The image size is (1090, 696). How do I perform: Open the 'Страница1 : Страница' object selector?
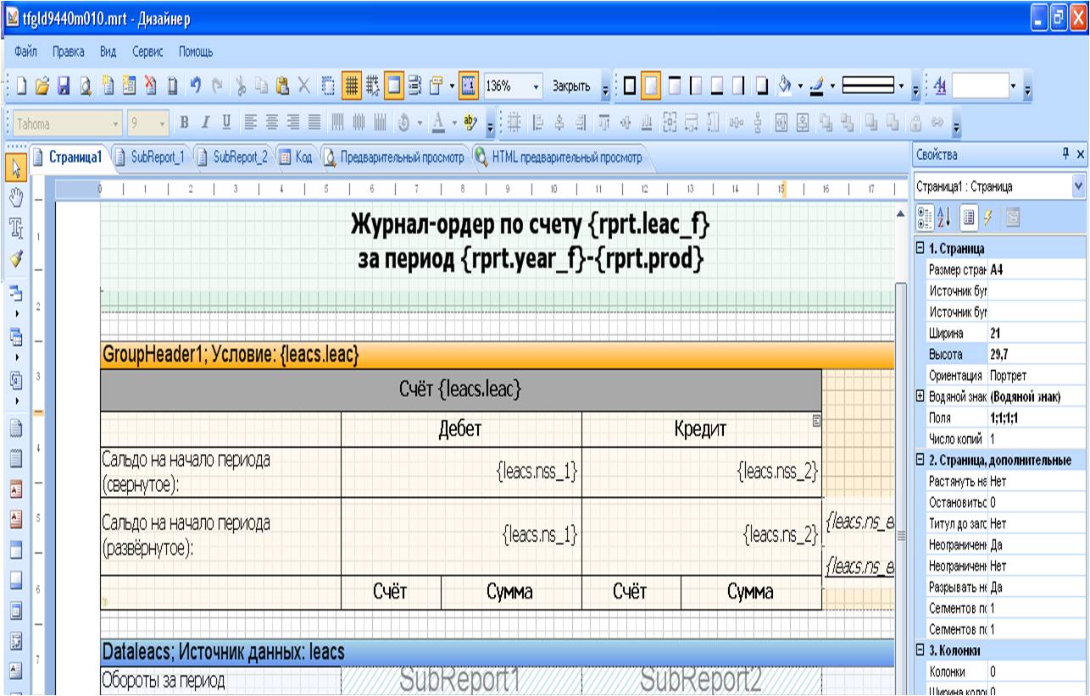[999, 185]
